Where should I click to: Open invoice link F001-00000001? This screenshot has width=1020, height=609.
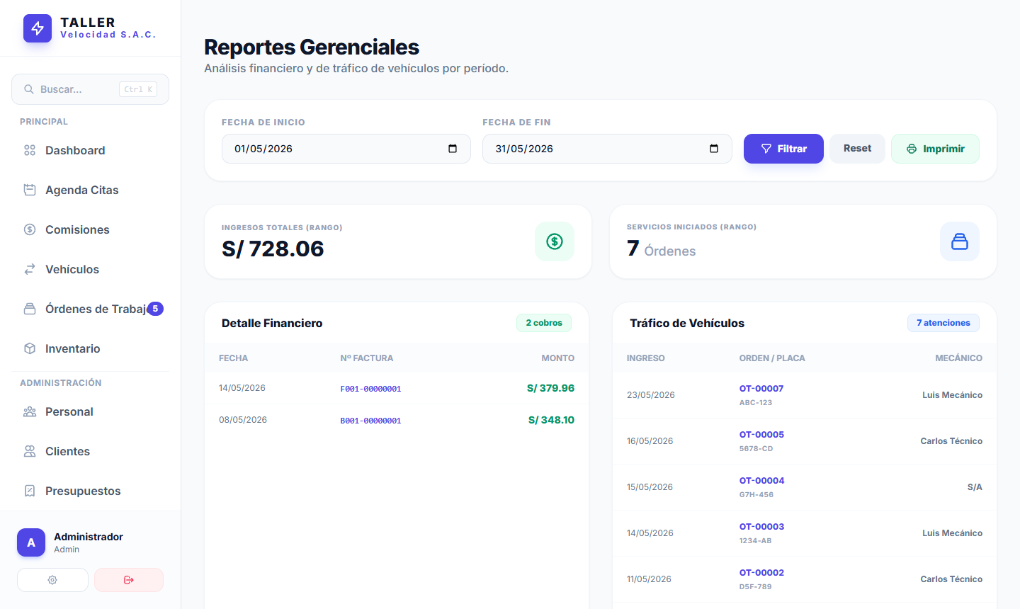[x=370, y=389]
